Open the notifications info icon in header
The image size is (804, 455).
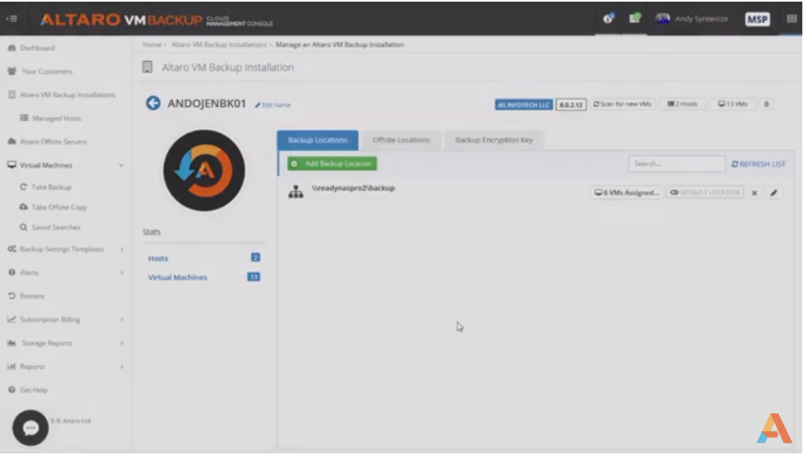[609, 19]
